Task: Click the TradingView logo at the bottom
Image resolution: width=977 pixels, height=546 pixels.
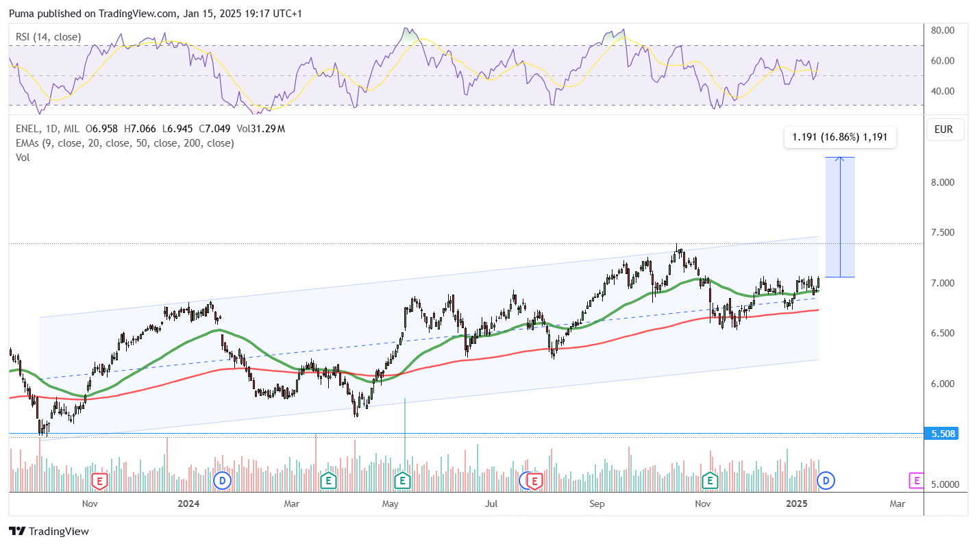Action: pos(49,531)
